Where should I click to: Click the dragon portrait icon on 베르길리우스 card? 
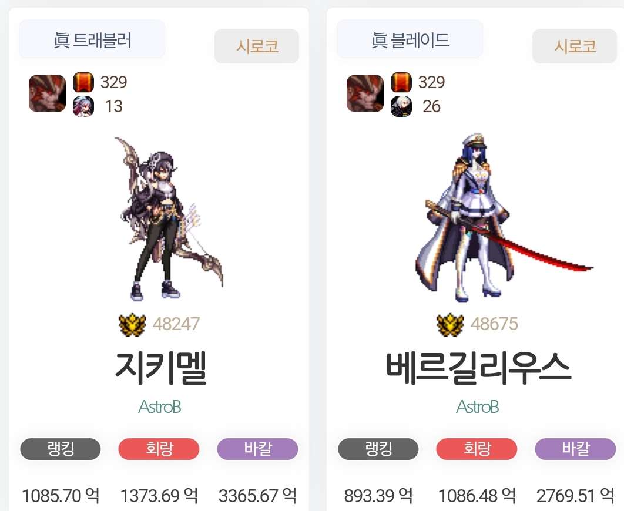click(365, 93)
